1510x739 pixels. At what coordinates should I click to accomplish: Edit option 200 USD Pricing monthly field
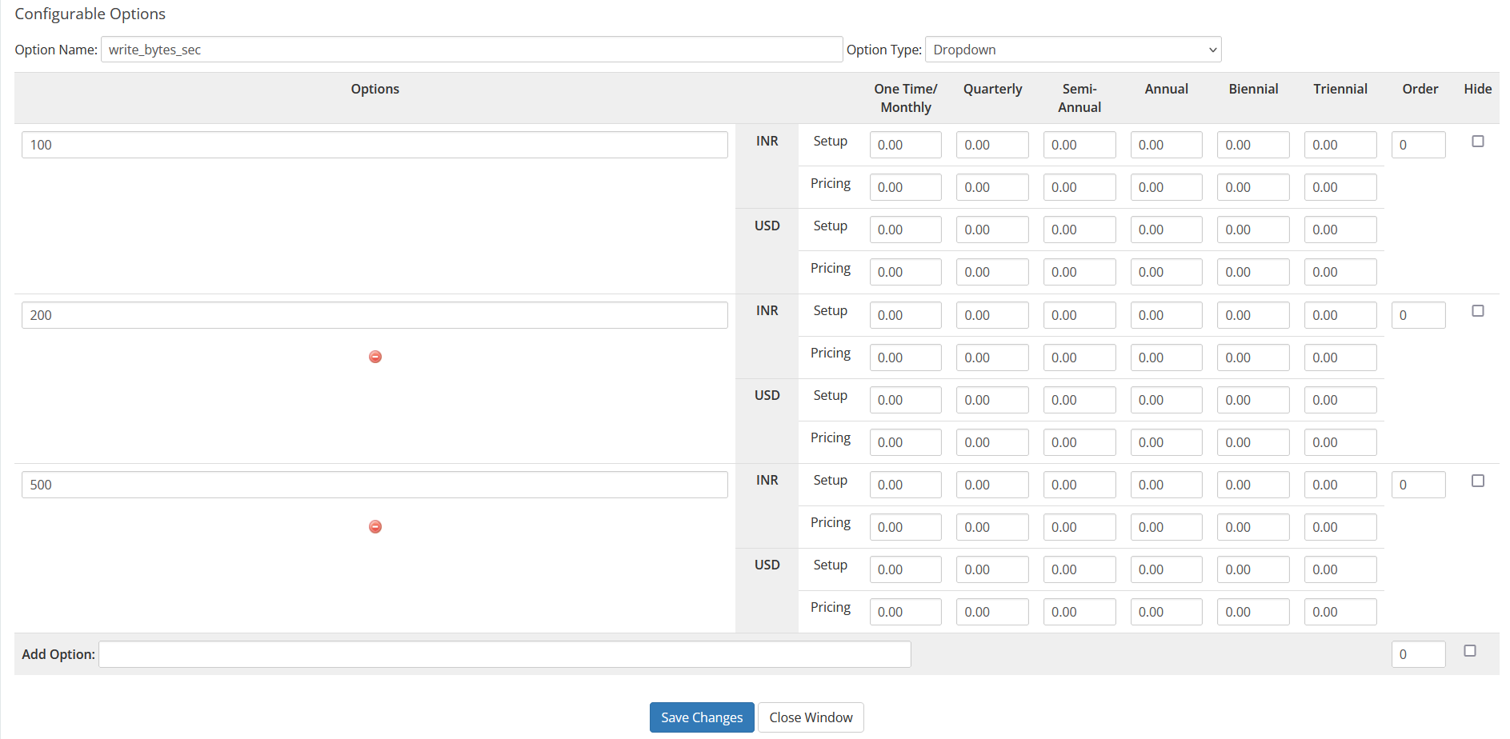click(x=905, y=442)
